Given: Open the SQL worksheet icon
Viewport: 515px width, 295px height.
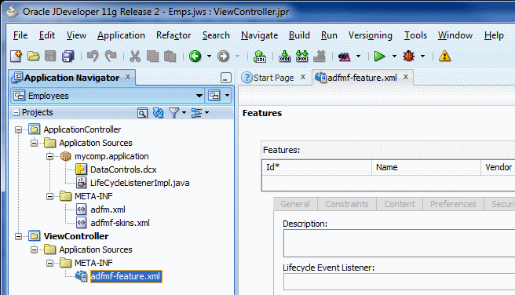Looking at the screenshot, I should coord(260,56).
